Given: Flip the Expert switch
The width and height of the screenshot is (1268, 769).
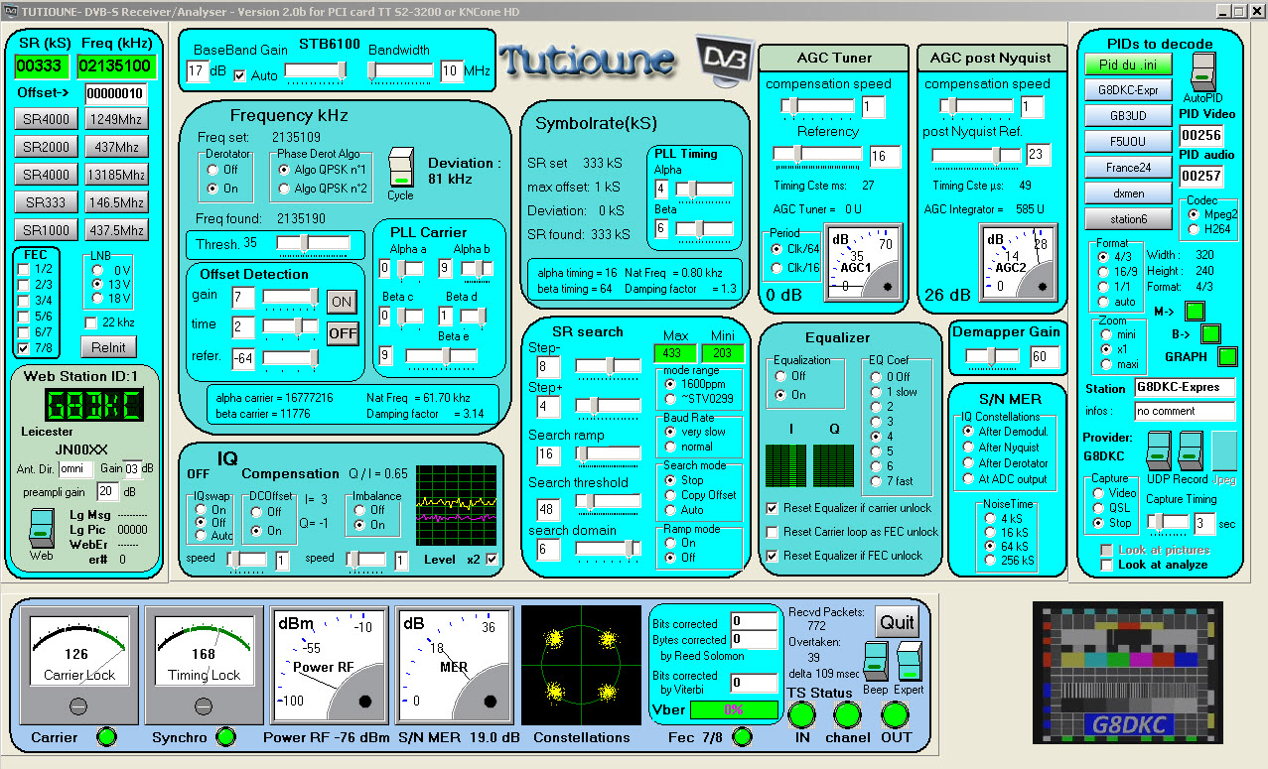Looking at the screenshot, I should point(909,661).
